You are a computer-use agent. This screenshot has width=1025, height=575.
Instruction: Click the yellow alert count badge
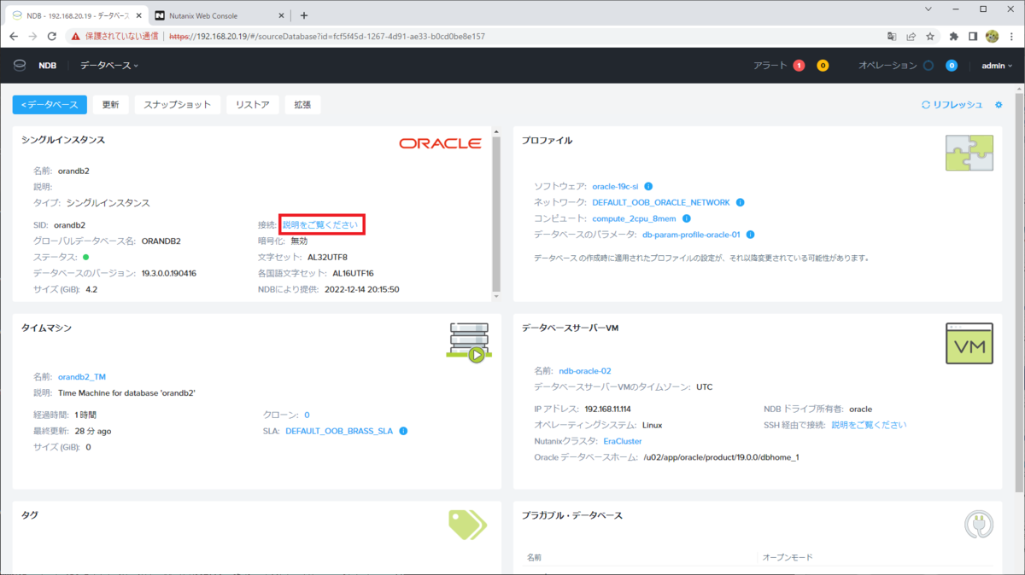tap(823, 66)
